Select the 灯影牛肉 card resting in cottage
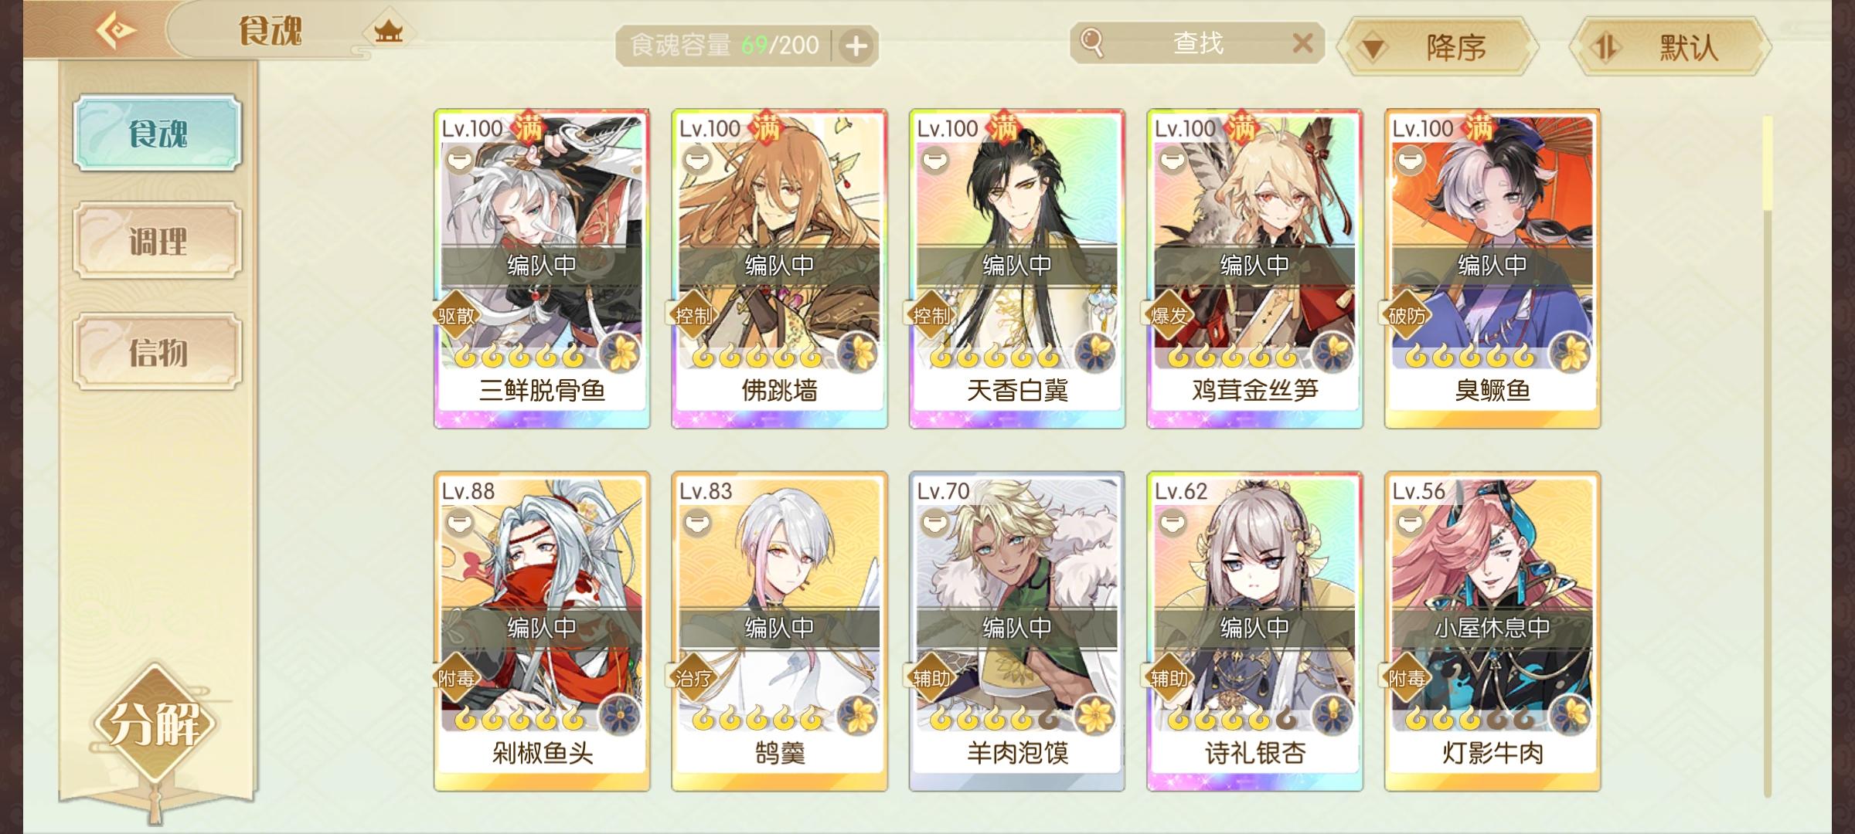Viewport: 1855px width, 834px height. pos(1493,632)
